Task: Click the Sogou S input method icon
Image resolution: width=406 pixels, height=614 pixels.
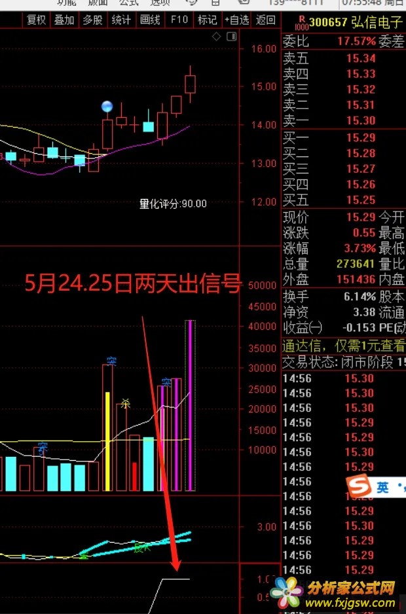Action: (360, 487)
